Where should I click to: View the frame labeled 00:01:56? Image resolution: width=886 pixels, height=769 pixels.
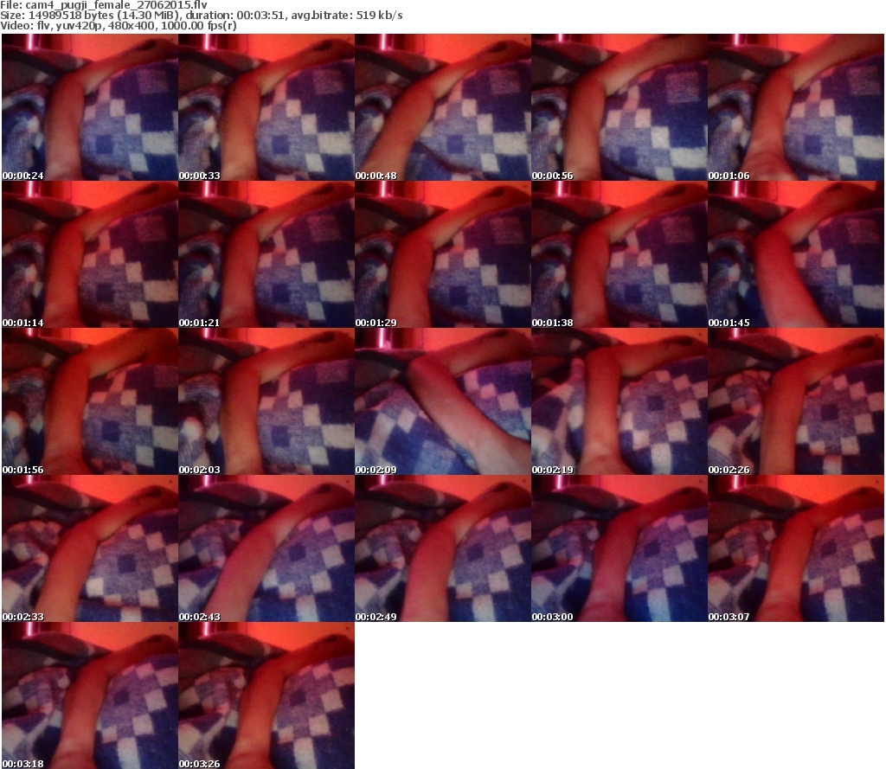coord(90,401)
